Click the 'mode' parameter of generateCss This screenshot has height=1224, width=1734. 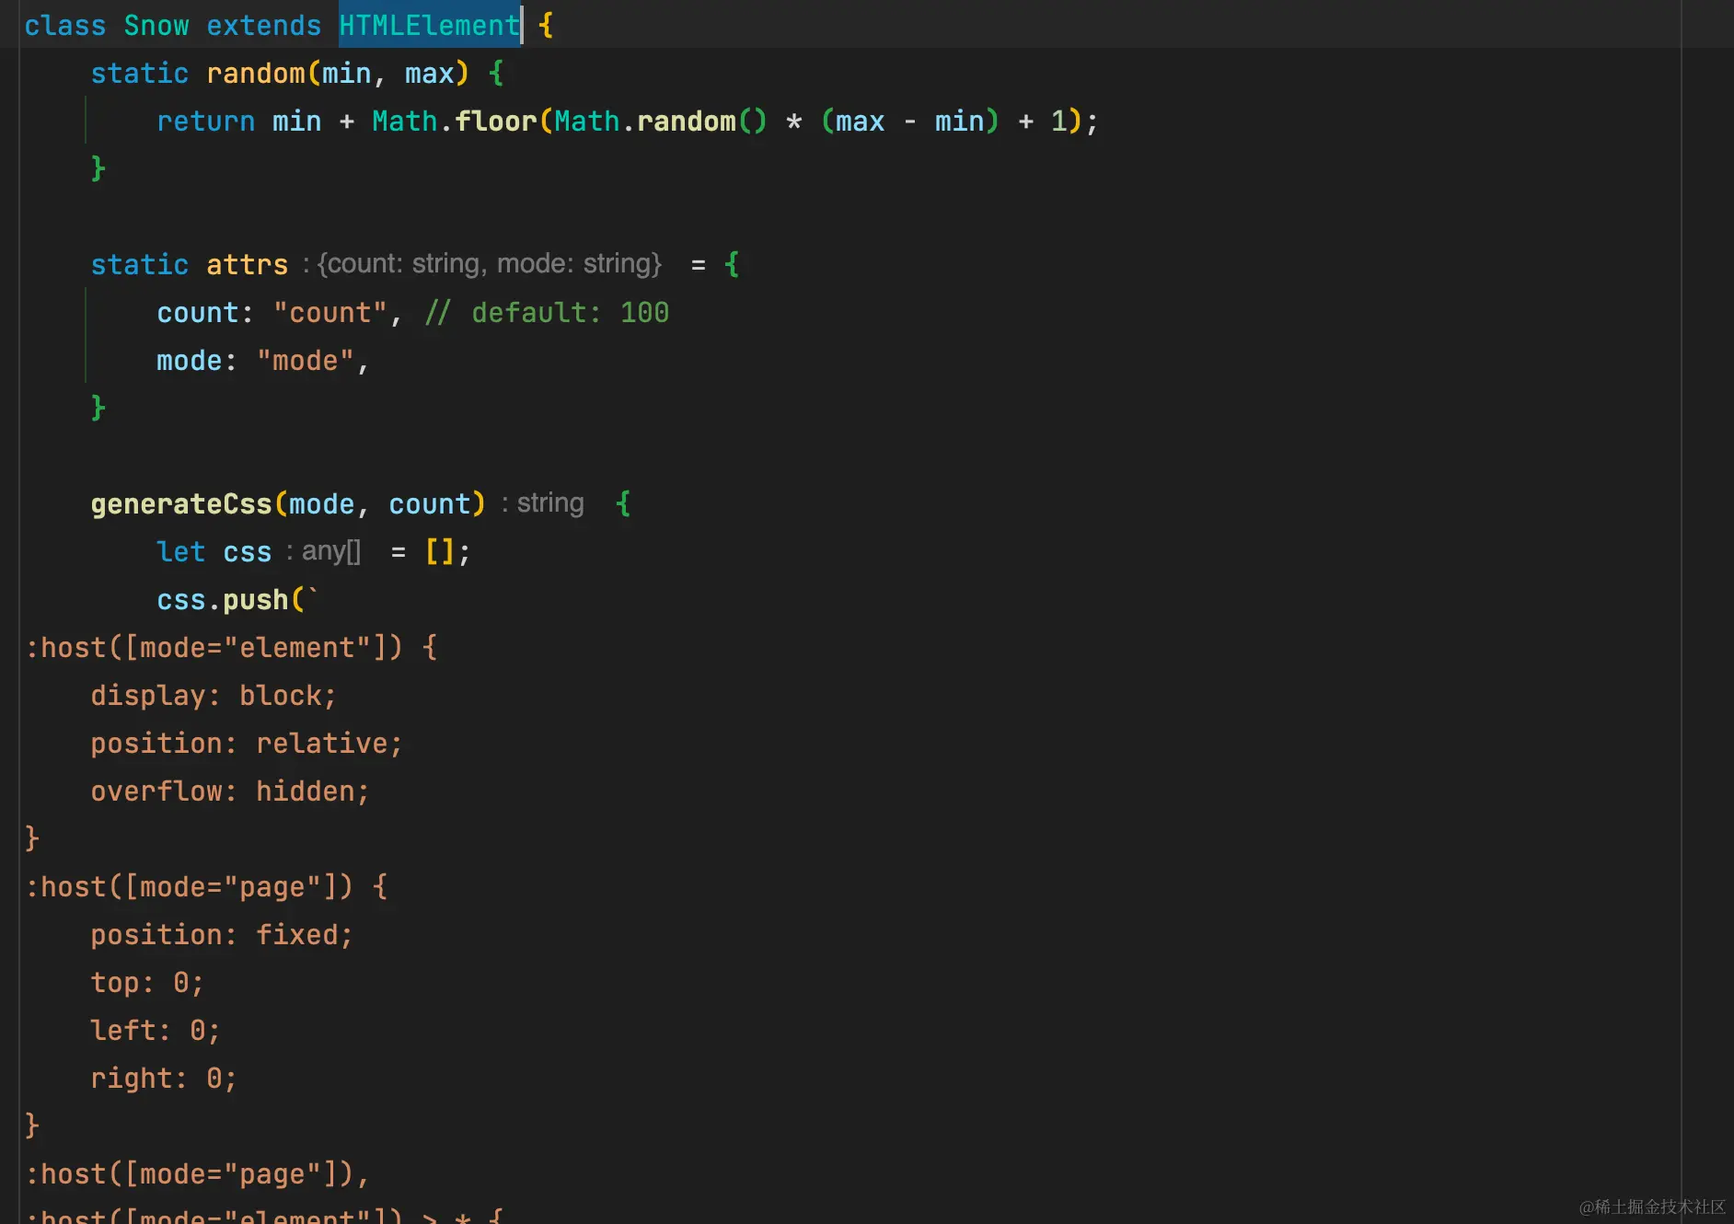322,503
